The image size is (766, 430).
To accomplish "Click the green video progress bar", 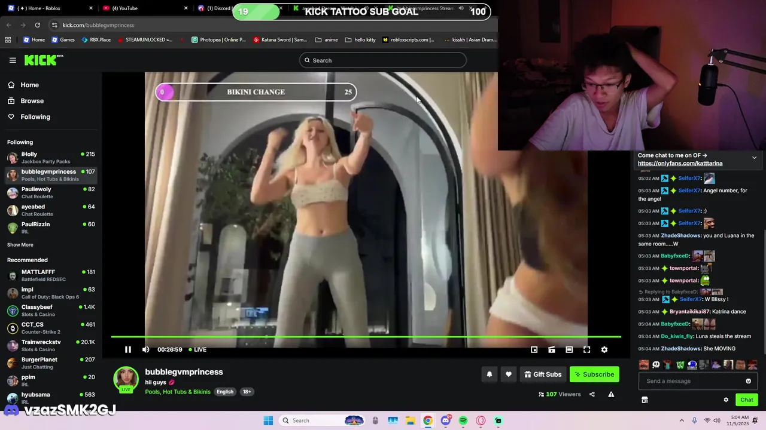I will click(x=366, y=337).
